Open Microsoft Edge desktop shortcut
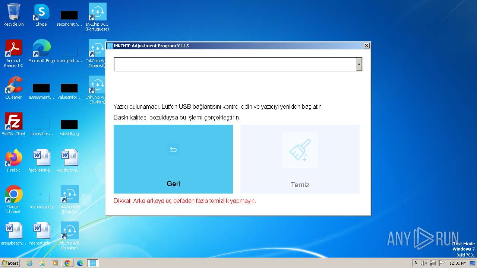Screen dimensions: 477x268 click(41, 51)
